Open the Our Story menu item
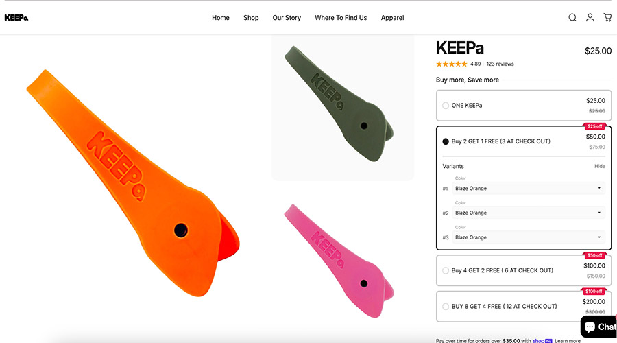The width and height of the screenshot is (617, 343). 287,18
